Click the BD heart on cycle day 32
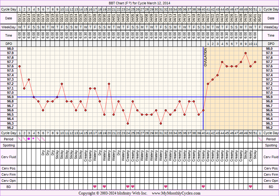Viewport: 279px width, 196px height. [166, 186]
